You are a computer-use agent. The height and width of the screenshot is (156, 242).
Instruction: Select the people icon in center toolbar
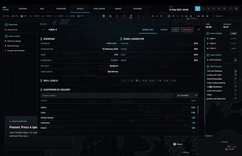pyautogui.click(x=138, y=16)
